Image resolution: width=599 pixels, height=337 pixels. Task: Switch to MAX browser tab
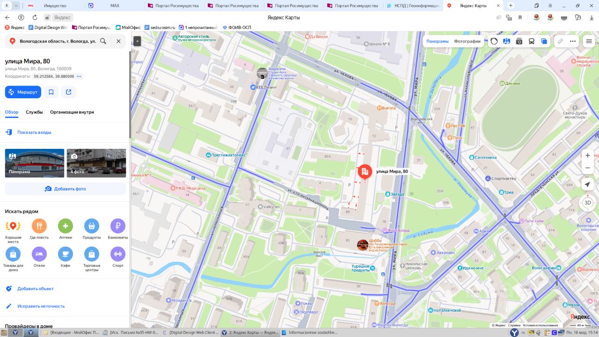click(115, 6)
